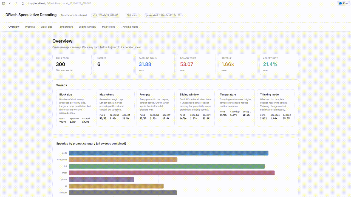351x197 pixels.
Task: Click the forward navigation arrow
Action: pyautogui.click(x=16, y=4)
